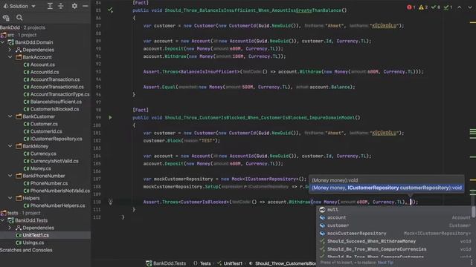Hide the Solution explorer panel

pos(86,6)
